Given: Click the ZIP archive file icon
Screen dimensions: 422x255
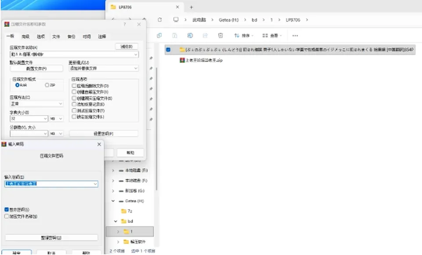Looking at the screenshot, I should [182, 60].
